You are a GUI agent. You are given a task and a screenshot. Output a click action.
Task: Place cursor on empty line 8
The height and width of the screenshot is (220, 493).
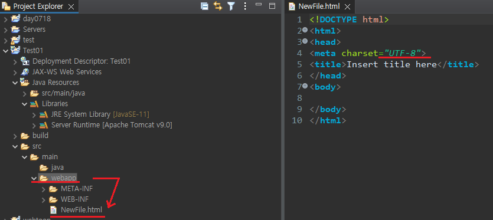pyautogui.click(x=399, y=98)
